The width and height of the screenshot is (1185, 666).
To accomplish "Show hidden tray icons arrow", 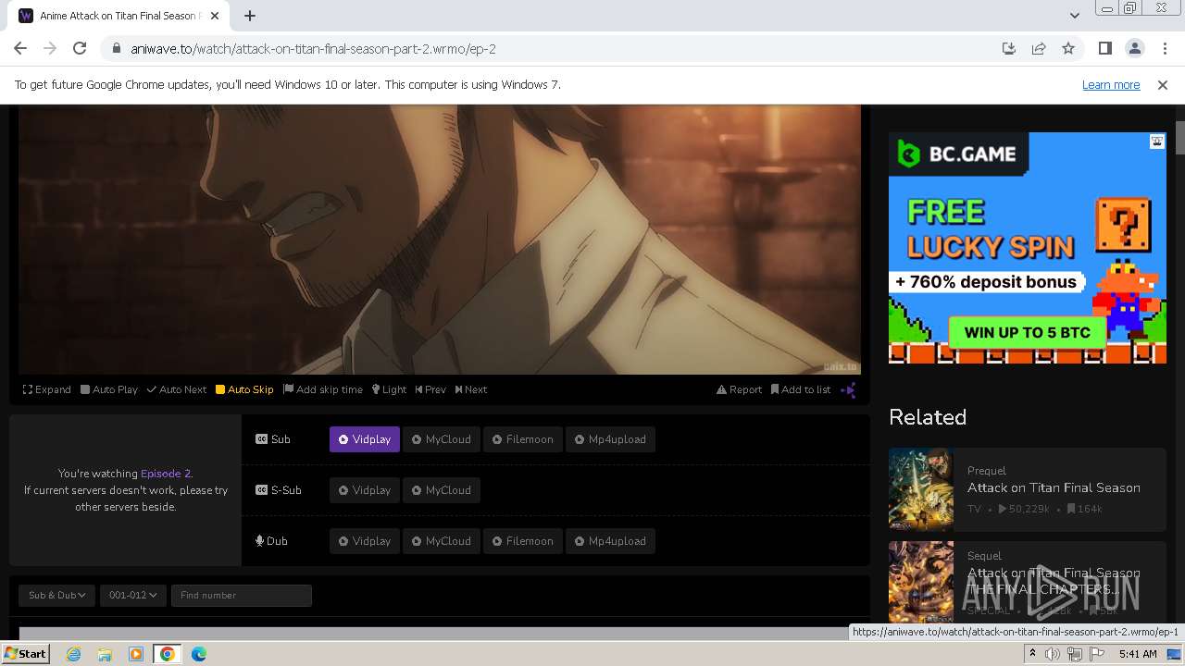I will (x=1032, y=654).
